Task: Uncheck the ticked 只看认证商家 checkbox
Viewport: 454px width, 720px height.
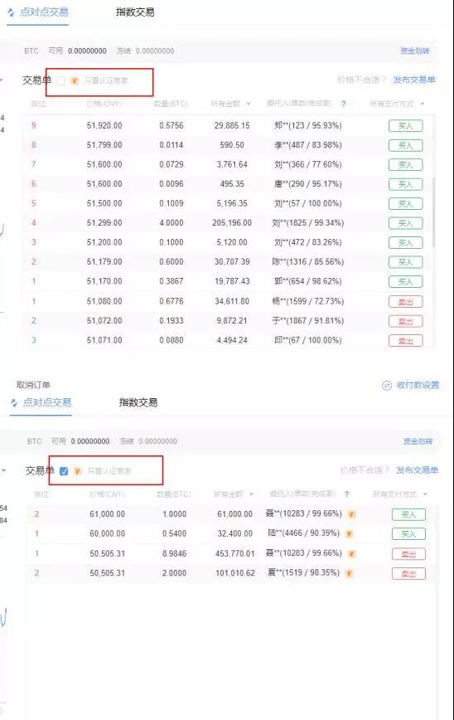Action: click(64, 471)
